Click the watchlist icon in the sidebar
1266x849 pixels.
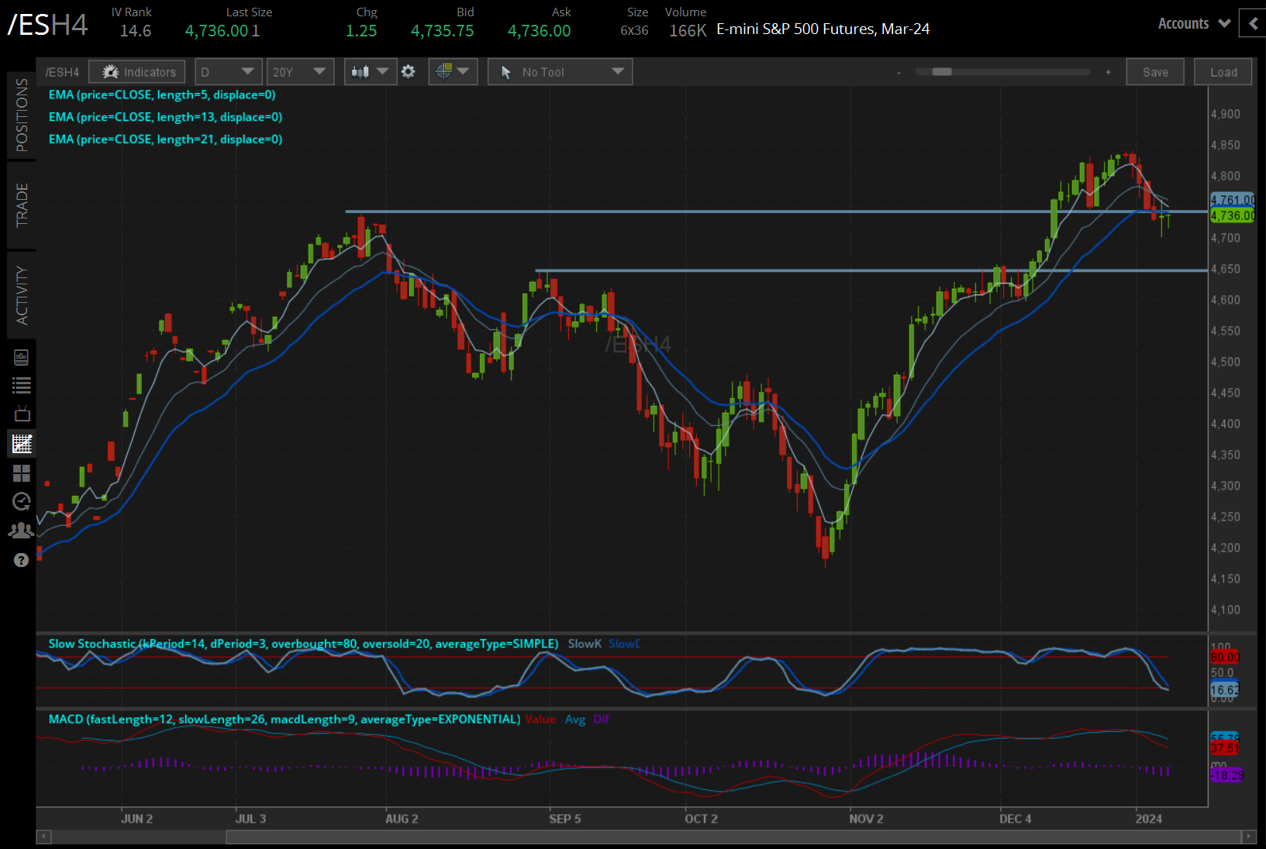[22, 385]
